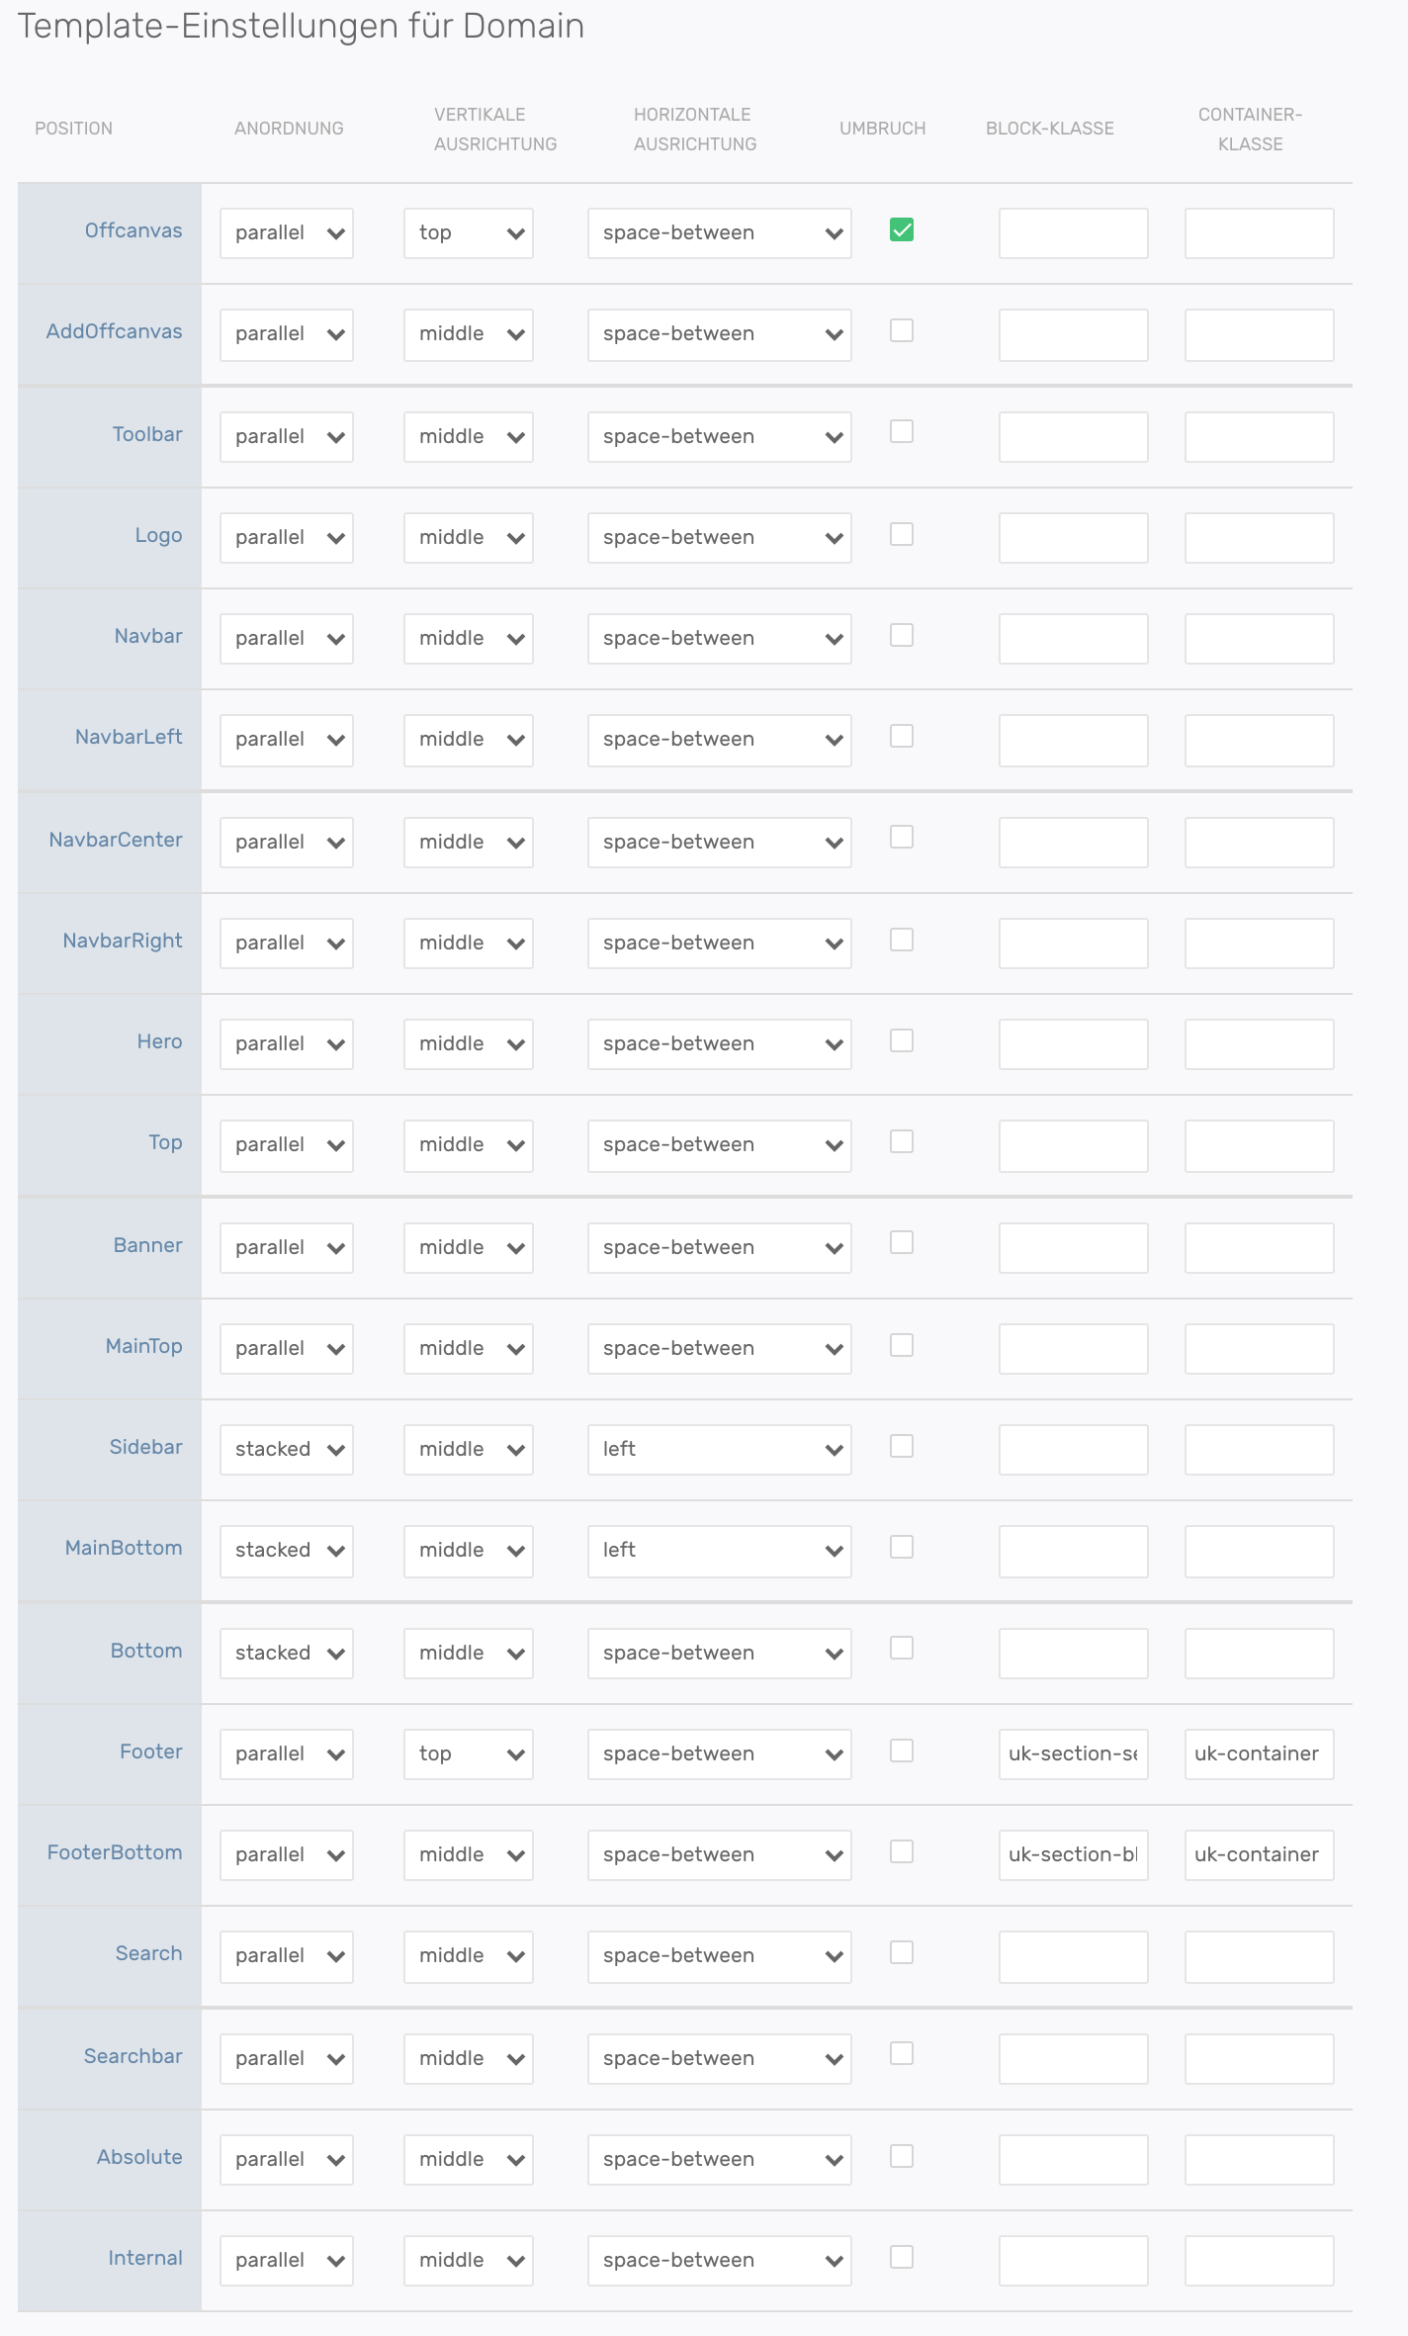Viewport: 1408px width, 2336px height.
Task: Open the Offcanvas Anordnung dropdown
Action: coord(287,233)
